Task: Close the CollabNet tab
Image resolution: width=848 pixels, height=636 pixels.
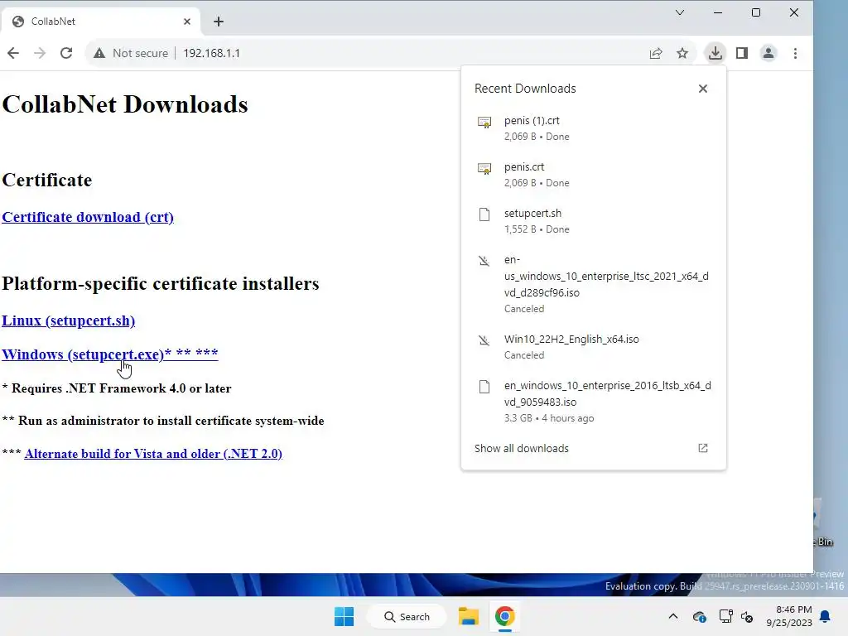Action: [x=187, y=22]
